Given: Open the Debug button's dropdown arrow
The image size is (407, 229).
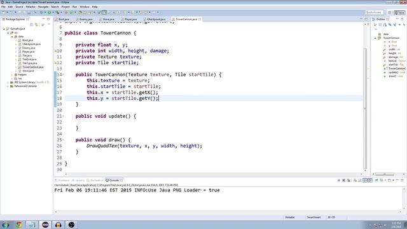Looking at the screenshot, I should click(x=45, y=12).
